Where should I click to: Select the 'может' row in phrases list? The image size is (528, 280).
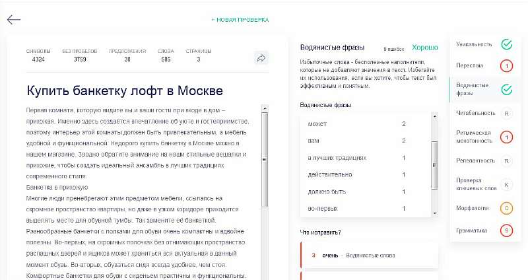pyautogui.click(x=366, y=124)
